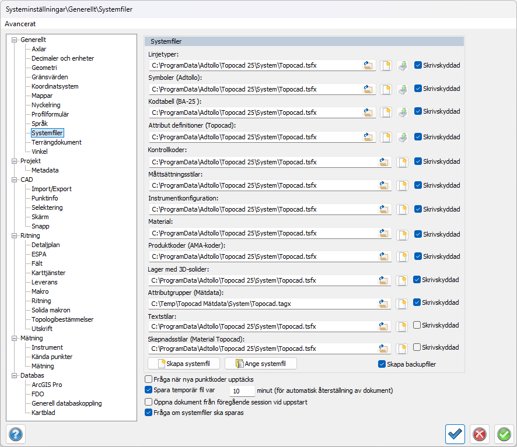Screen dimensions: 517x447
Task: Click the blue apply checkmark button
Action: tap(455, 434)
